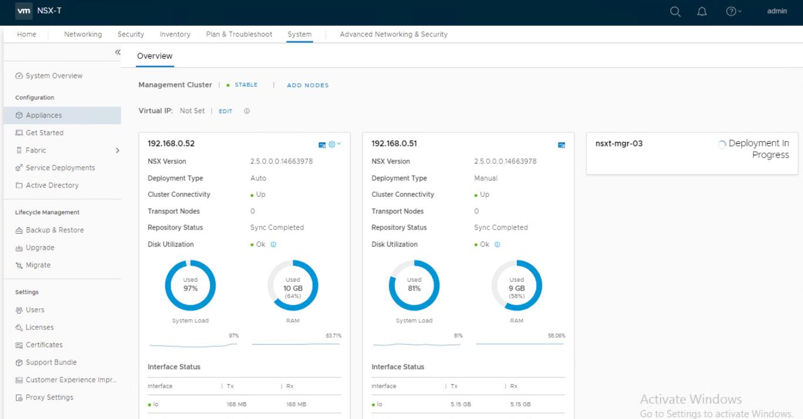Select the System tab

pos(300,35)
